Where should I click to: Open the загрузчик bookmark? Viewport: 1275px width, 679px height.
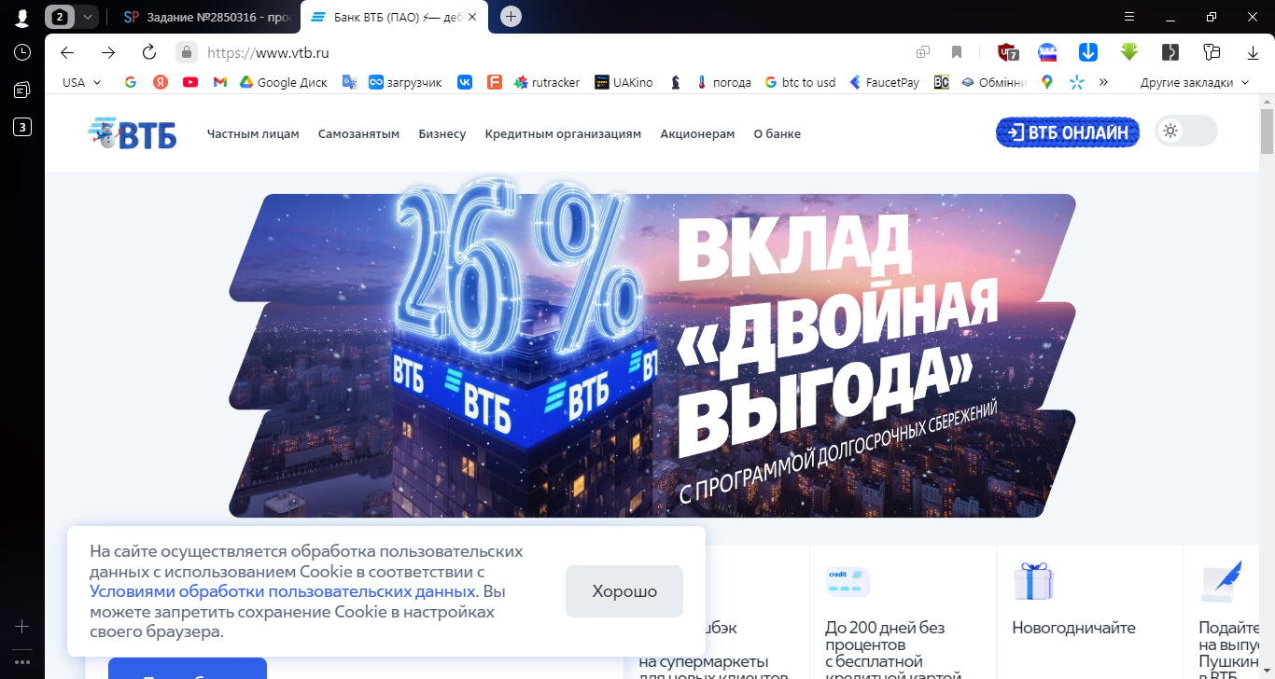[x=405, y=82]
